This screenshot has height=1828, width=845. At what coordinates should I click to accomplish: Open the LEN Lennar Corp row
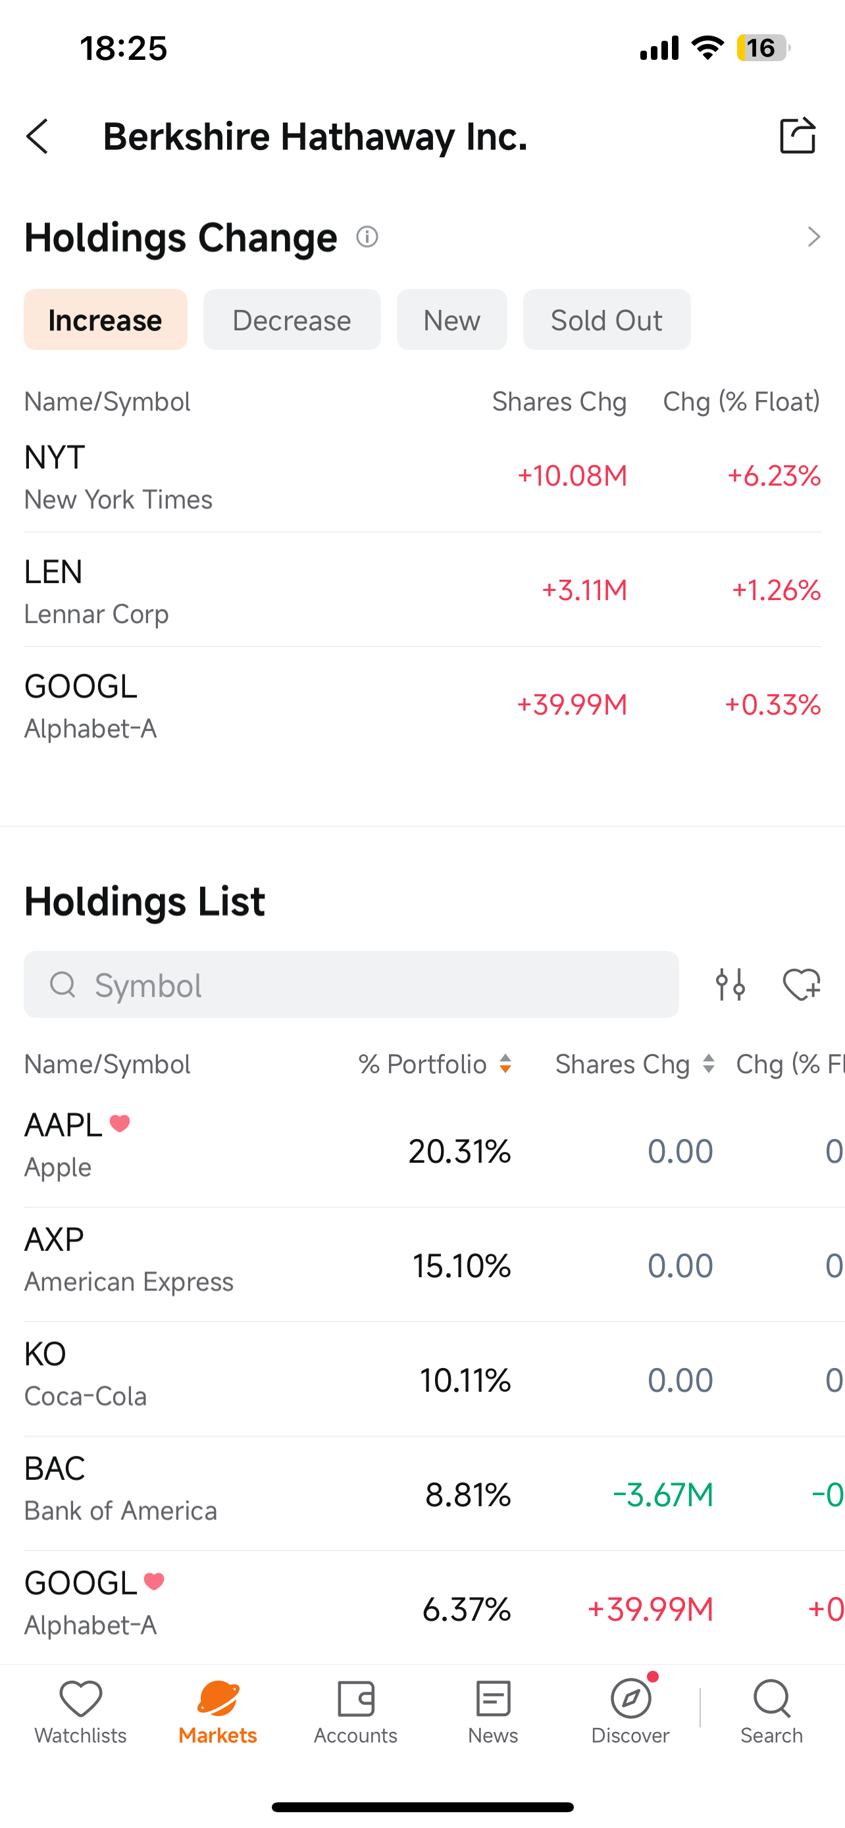point(422,591)
